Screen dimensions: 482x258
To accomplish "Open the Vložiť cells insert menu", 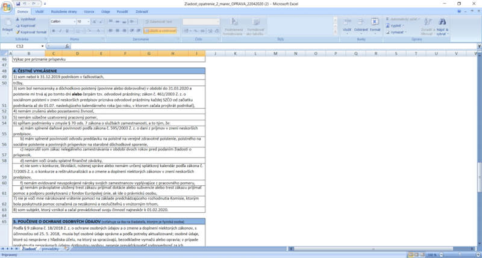I will click(347, 26).
